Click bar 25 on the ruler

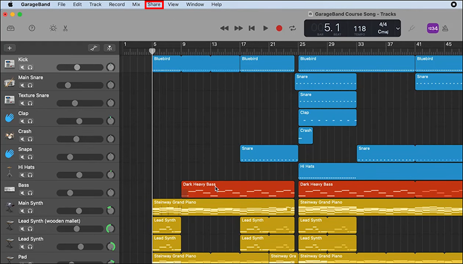(x=302, y=44)
